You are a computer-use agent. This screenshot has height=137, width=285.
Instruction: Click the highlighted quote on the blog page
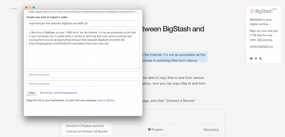pyautogui.click(x=175, y=58)
